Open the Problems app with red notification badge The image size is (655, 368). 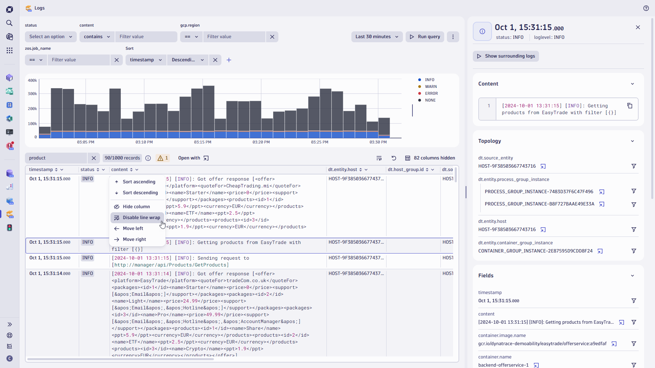pos(10,145)
